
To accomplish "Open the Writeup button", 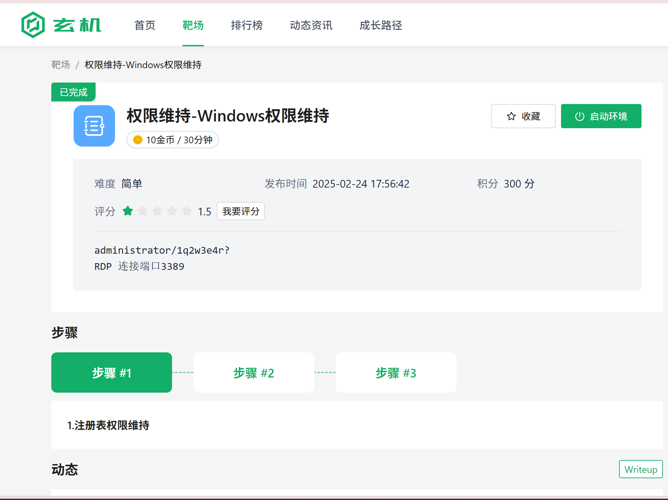I will click(x=641, y=469).
